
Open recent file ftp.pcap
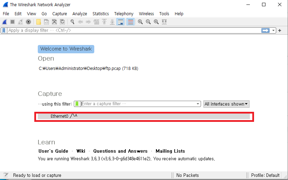coord(88,69)
